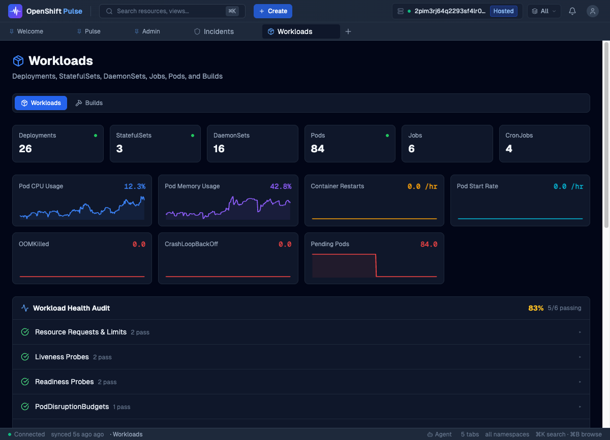Switch to the Builds view toggle
This screenshot has width=610, height=440.
[x=89, y=103]
